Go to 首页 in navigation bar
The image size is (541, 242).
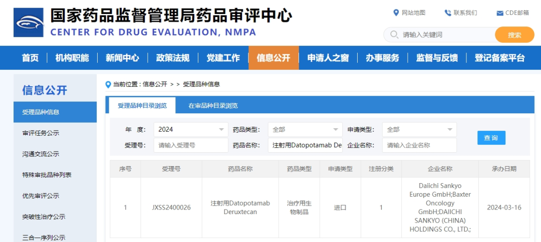pos(31,58)
